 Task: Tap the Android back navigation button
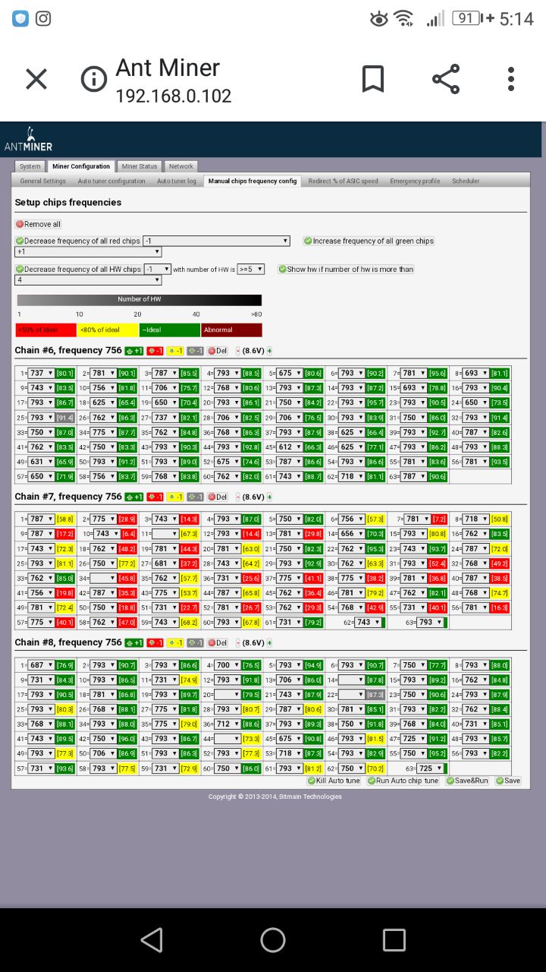(x=152, y=940)
